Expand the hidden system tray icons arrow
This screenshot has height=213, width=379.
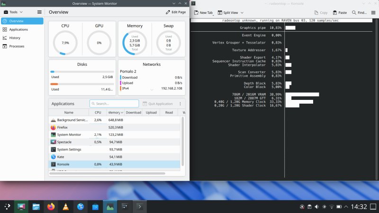click(x=346, y=207)
